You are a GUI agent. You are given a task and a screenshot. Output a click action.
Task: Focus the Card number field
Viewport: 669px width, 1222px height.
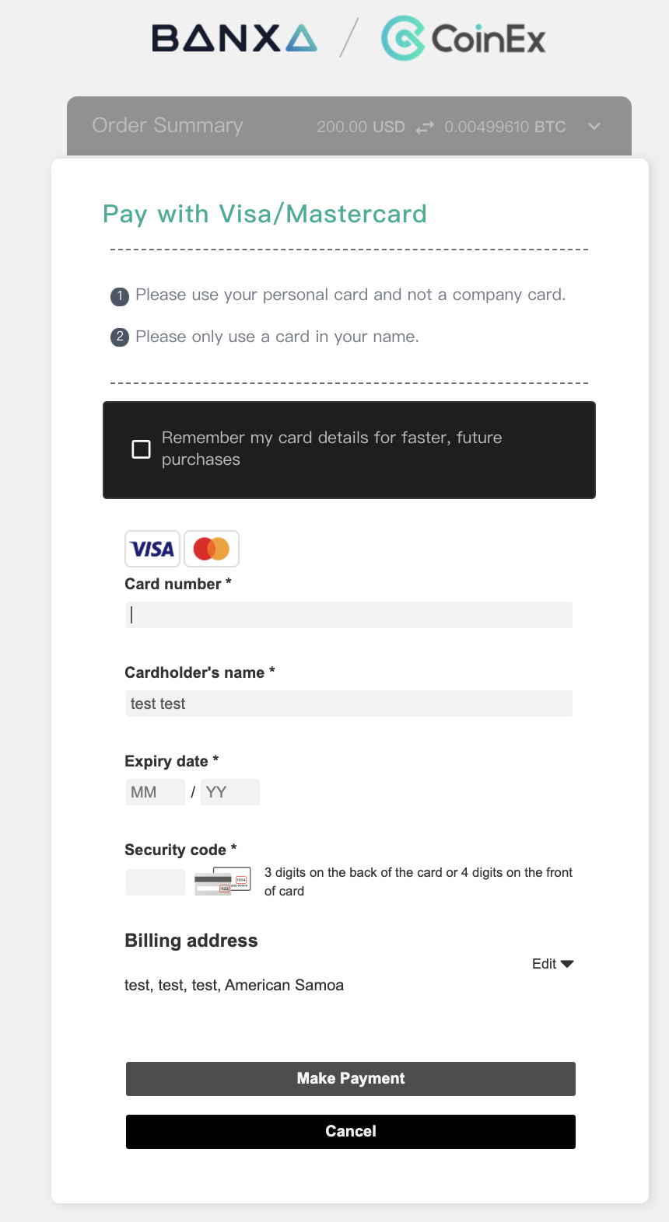click(x=349, y=615)
